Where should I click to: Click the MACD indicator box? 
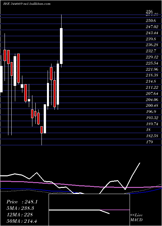tap(89, 210)
